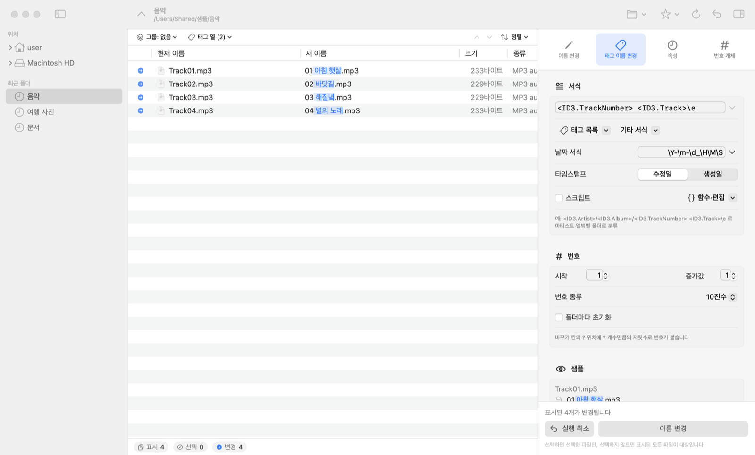Open the 번호 종류 10진수 selector

pyautogui.click(x=721, y=297)
